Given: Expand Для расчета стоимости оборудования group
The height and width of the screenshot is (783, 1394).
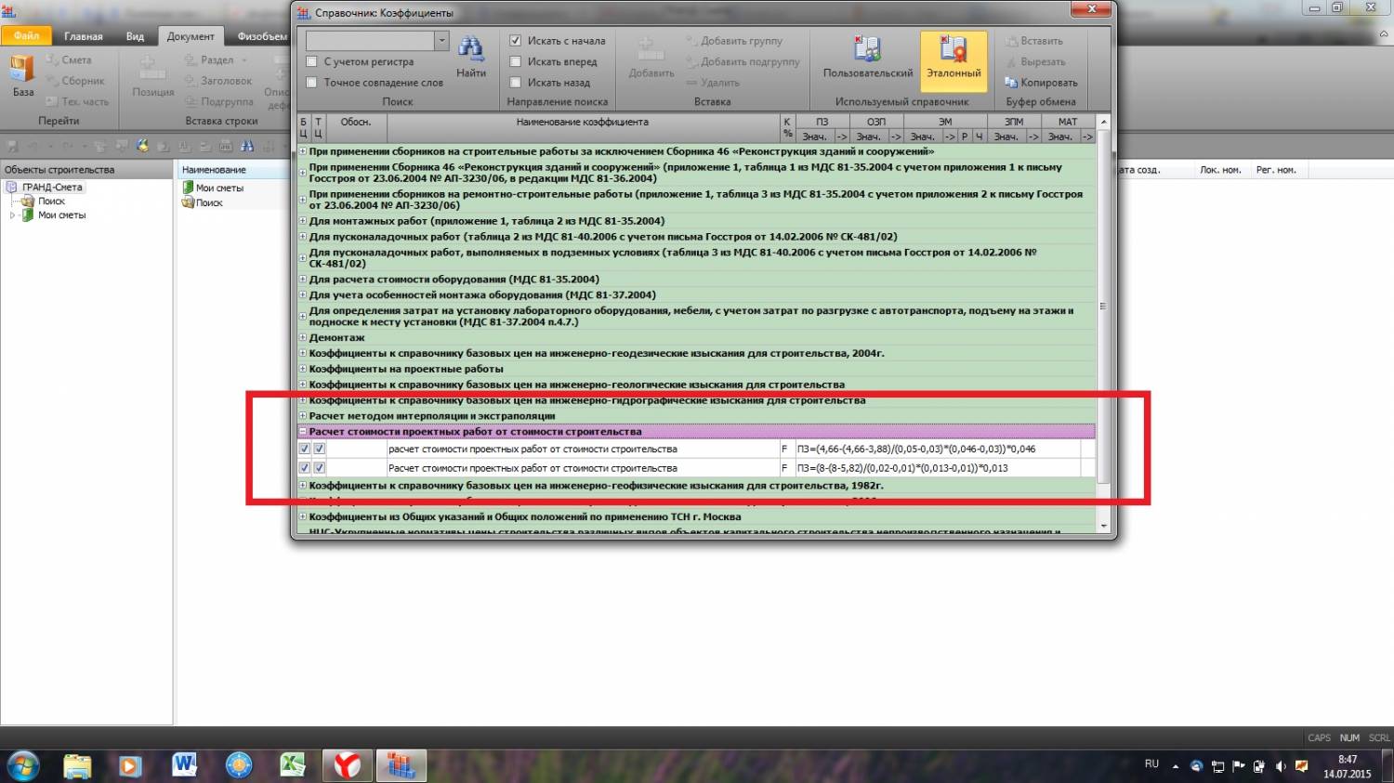Looking at the screenshot, I should coord(303,280).
